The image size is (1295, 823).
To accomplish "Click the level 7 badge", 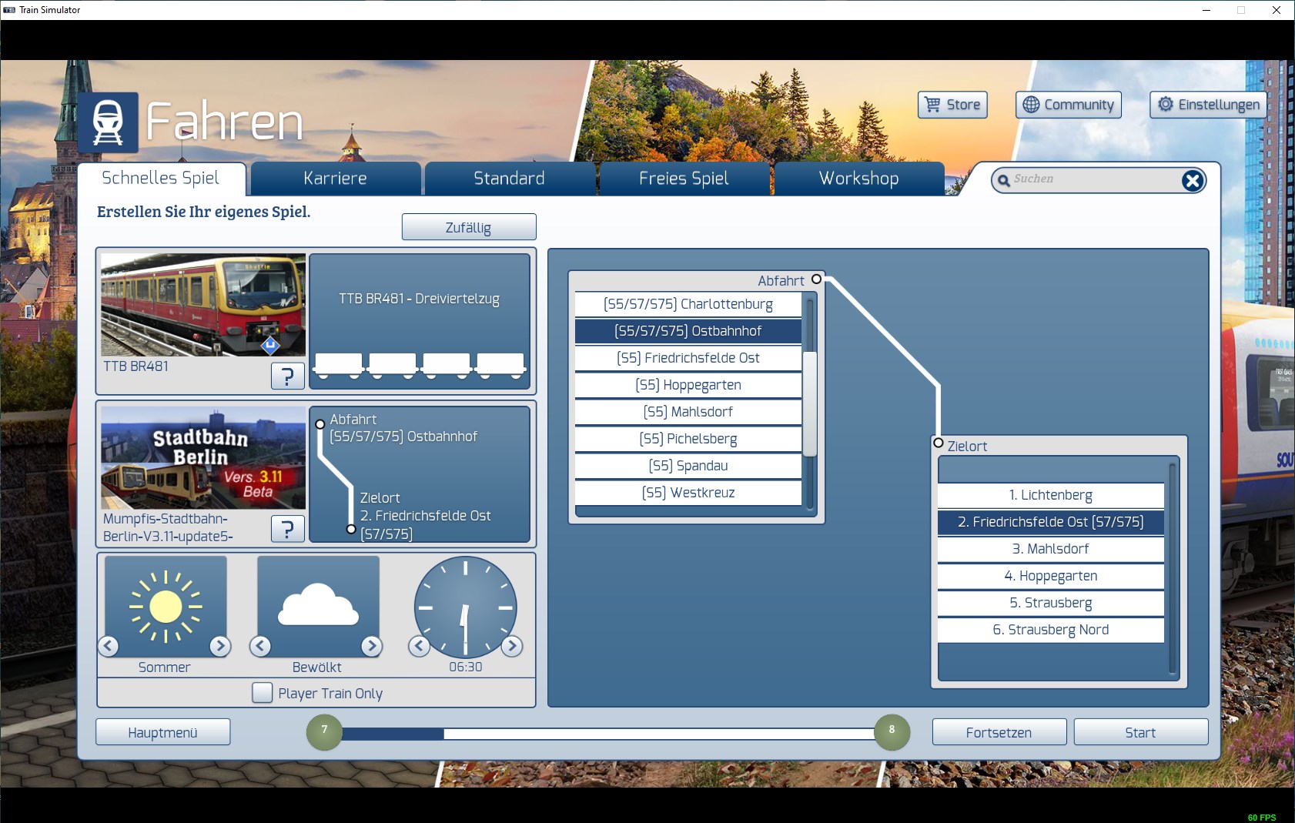I will click(x=324, y=732).
